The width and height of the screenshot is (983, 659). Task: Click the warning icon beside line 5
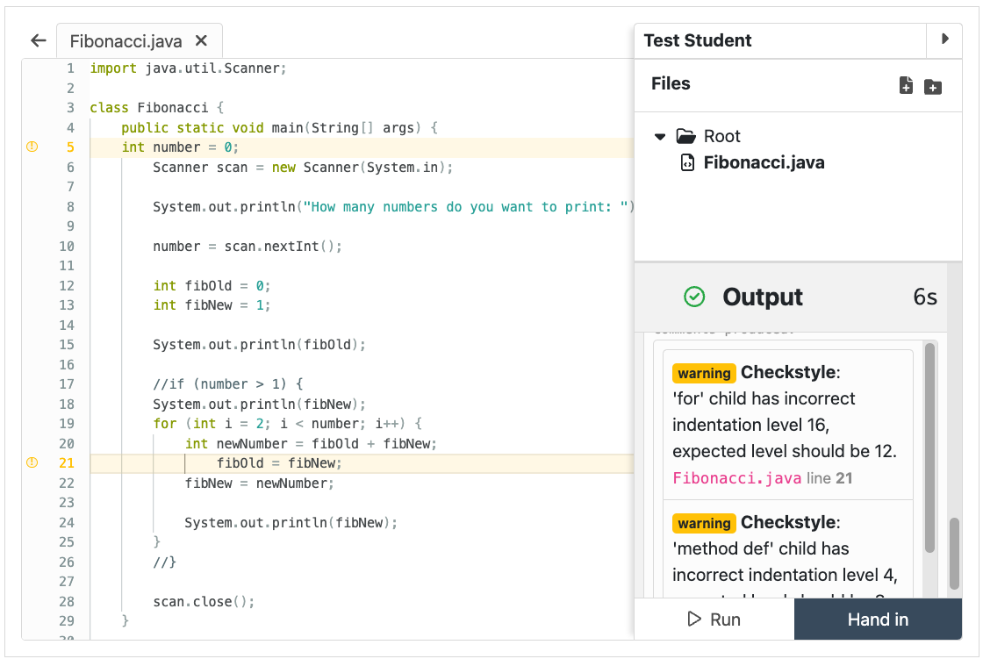click(x=32, y=147)
